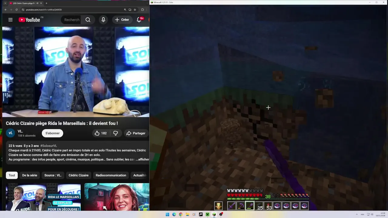388x218 pixels.
Task: Open the VL. channel name link
Action: coord(20,131)
